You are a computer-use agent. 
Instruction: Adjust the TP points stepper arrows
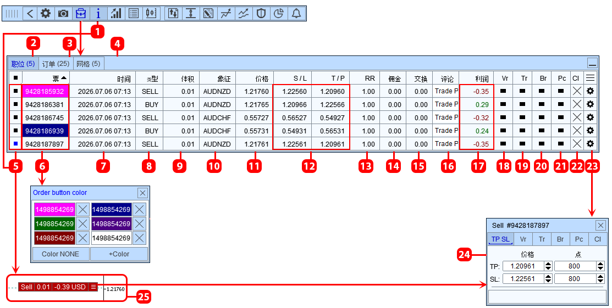tap(600, 266)
